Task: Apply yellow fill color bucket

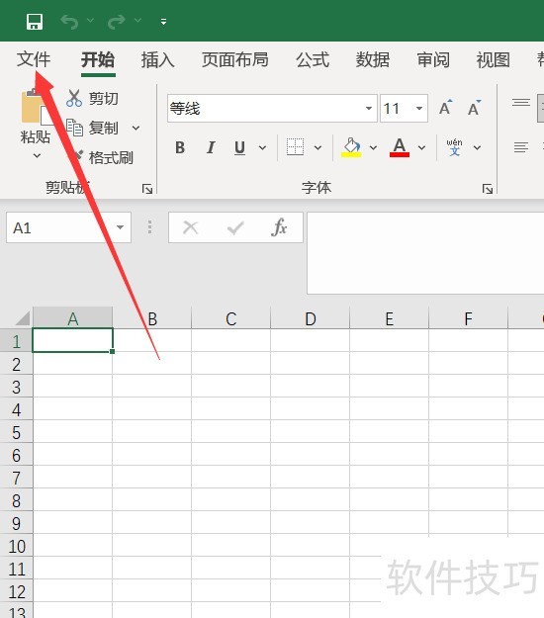Action: pyautogui.click(x=351, y=147)
